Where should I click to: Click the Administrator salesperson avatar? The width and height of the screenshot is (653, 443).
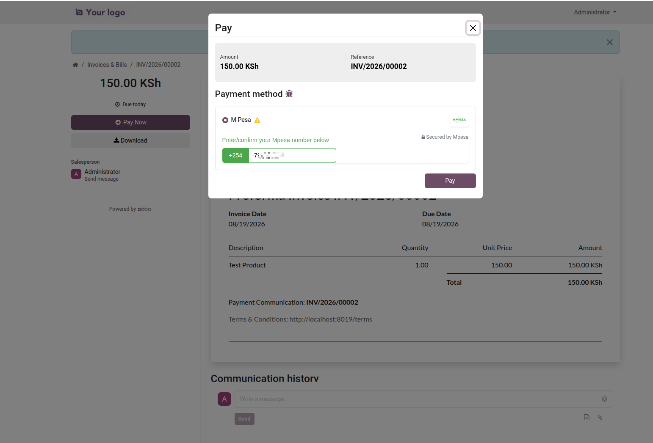[x=76, y=174]
